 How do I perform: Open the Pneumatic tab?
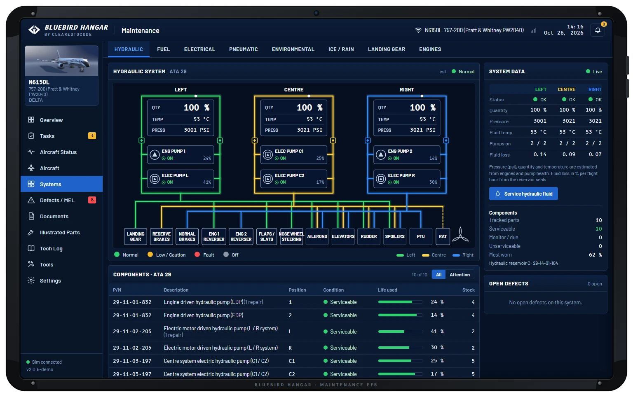244,49
